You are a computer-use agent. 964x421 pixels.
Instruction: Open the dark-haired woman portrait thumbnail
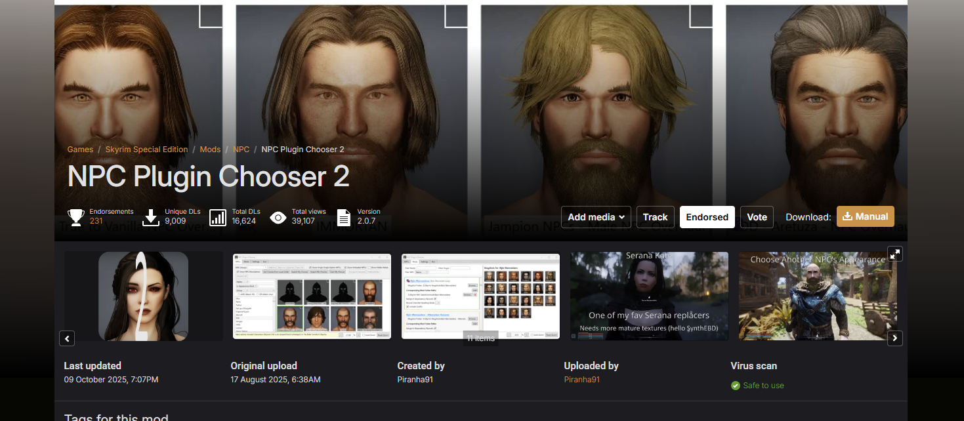tap(143, 296)
